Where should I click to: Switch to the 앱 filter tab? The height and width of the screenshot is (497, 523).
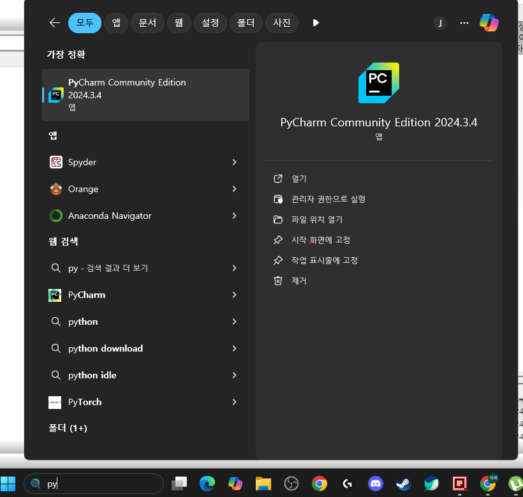(116, 23)
